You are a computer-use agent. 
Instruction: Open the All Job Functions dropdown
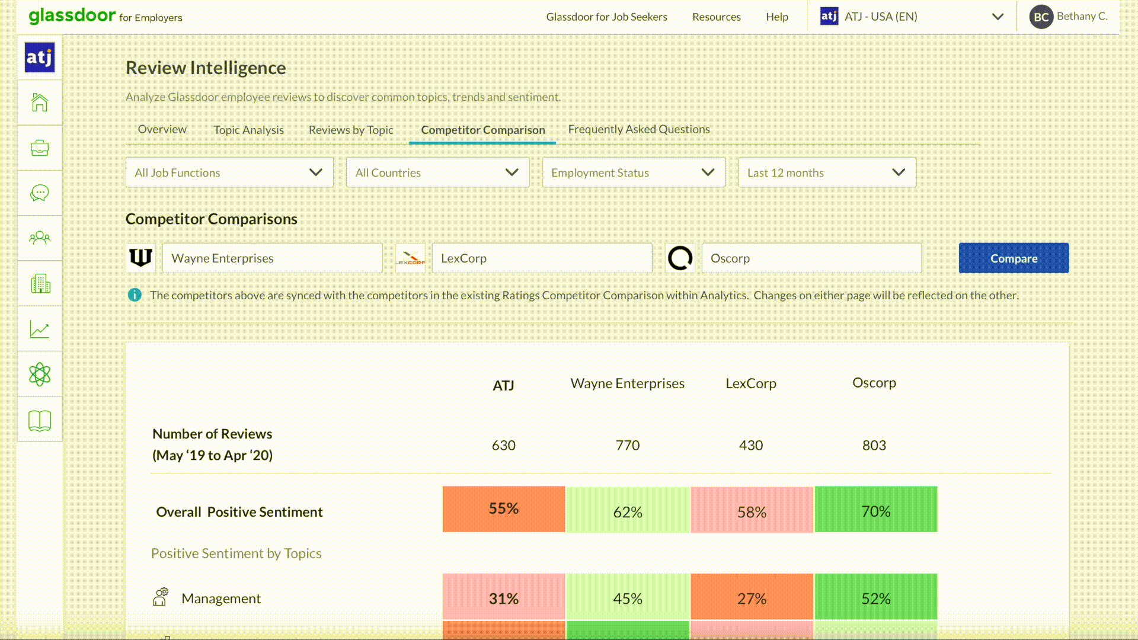point(229,172)
